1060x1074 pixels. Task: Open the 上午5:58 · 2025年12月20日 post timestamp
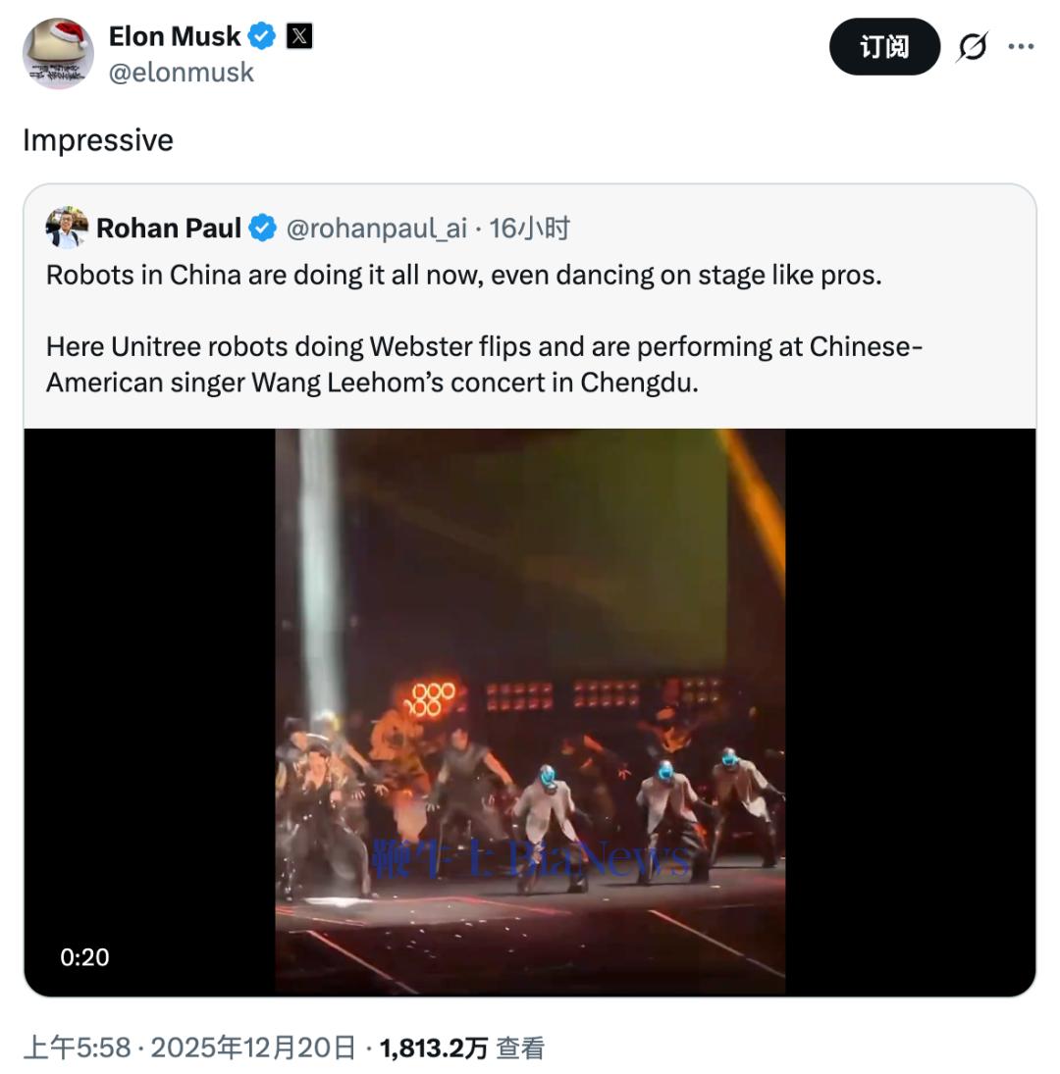189,1048
